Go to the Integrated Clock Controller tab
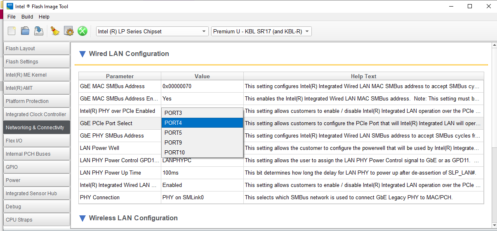Image resolution: width=497 pixels, height=231 pixels. pos(36,114)
